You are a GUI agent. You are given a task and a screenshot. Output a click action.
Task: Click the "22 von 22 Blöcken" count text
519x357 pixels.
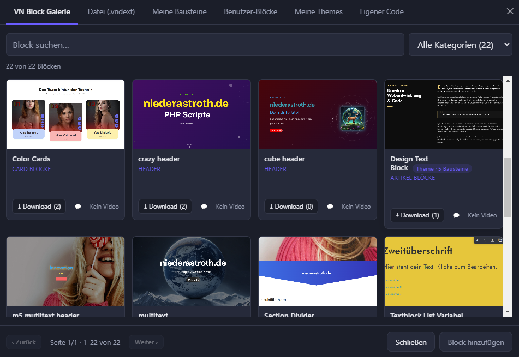point(33,66)
